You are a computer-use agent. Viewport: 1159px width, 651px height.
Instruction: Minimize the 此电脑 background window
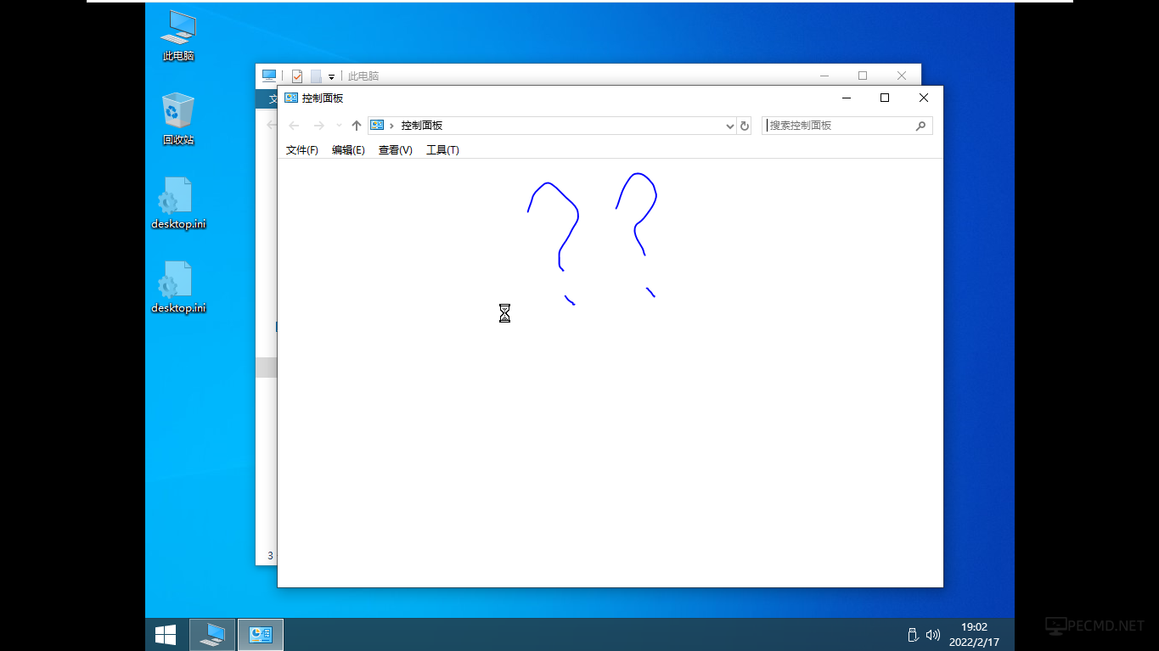pyautogui.click(x=824, y=76)
